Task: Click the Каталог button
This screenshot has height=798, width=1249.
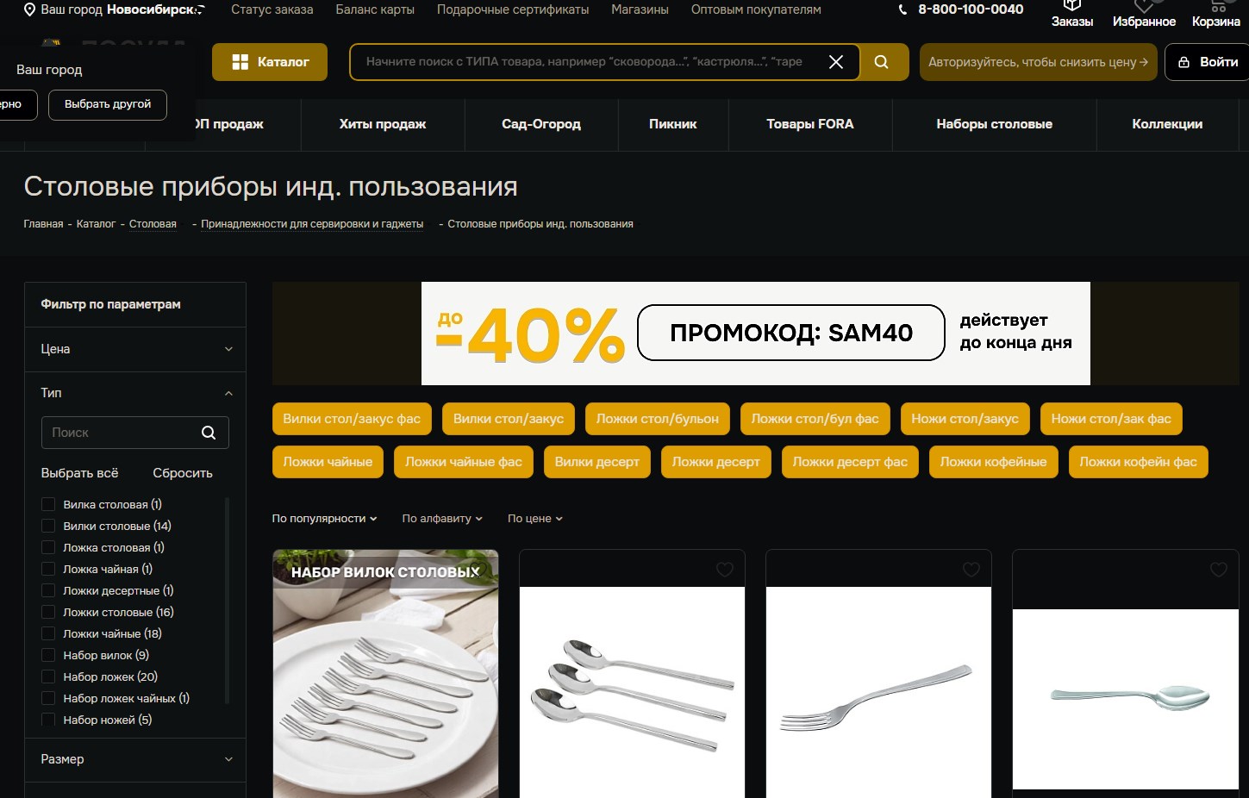Action: pyautogui.click(x=270, y=62)
